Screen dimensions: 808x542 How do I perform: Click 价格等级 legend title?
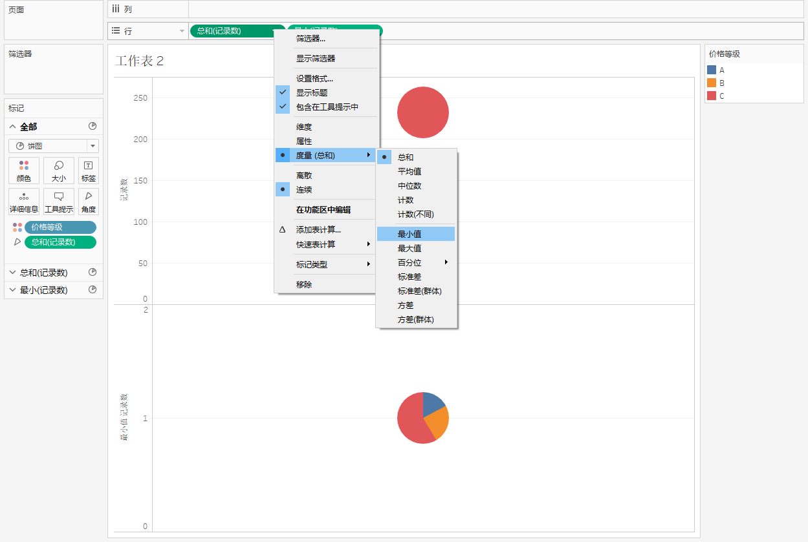coord(725,54)
